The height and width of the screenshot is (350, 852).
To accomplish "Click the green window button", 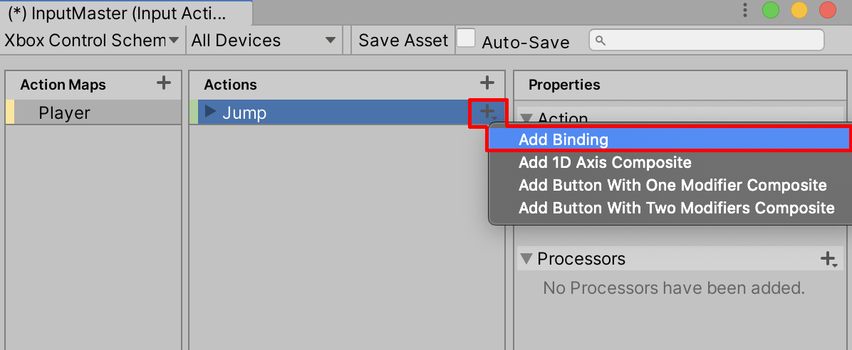I will pos(771,10).
